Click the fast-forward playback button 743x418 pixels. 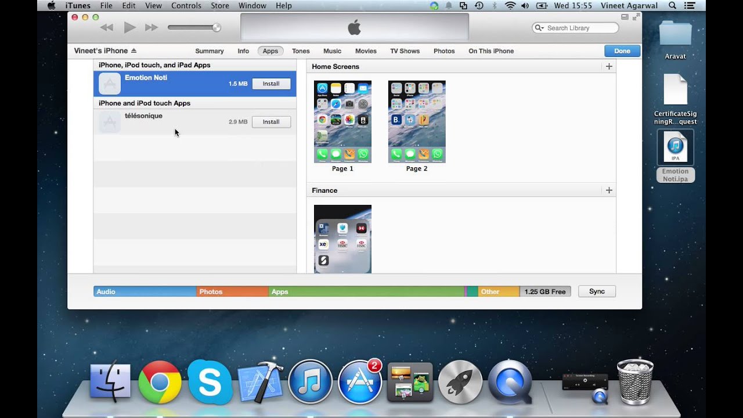coord(152,27)
